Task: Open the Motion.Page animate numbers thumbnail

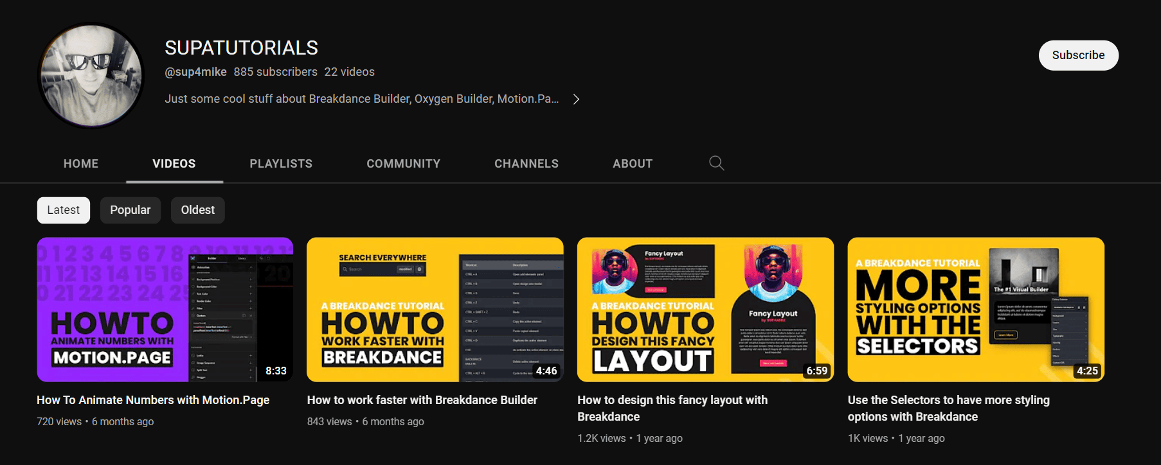Action: (x=165, y=310)
